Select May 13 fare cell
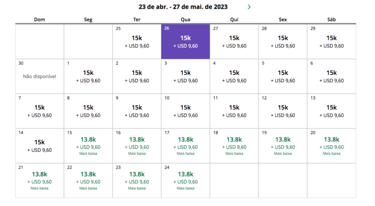Screen dimensions: 375x206 (332, 111)
